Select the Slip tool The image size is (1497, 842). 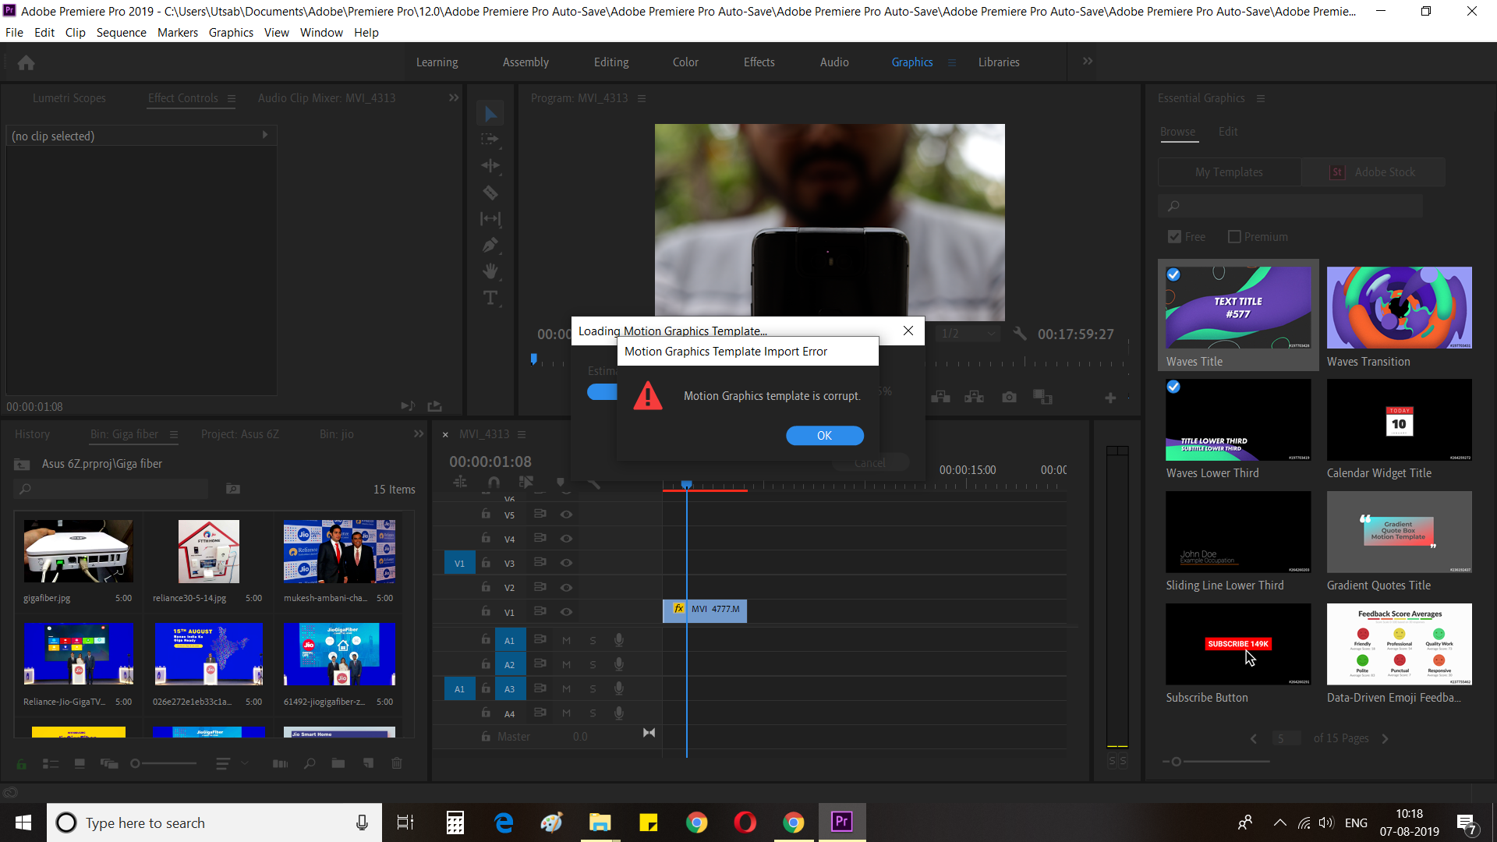490,219
